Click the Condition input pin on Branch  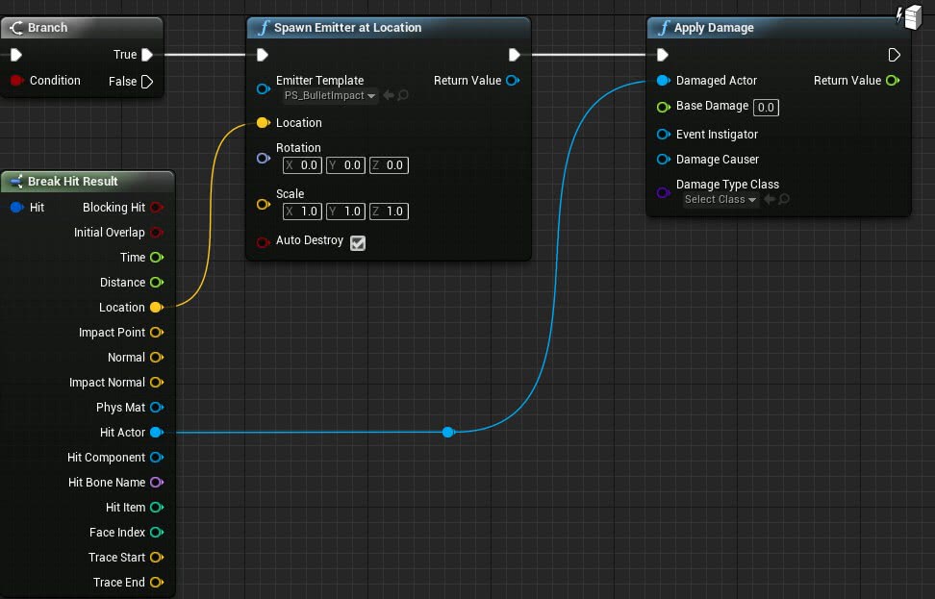pyautogui.click(x=16, y=81)
